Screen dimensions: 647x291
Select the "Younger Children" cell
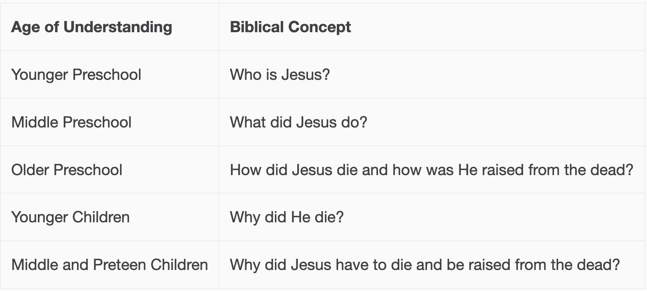pos(70,217)
